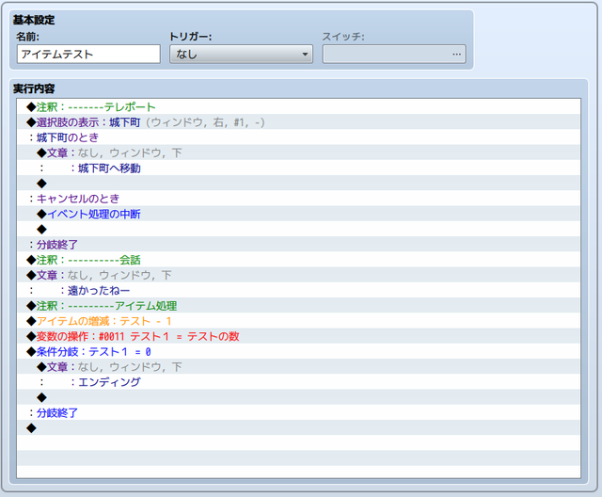The image size is (602, 497).
Task: Select the イベント処理の中断 command line
Action: (x=299, y=214)
